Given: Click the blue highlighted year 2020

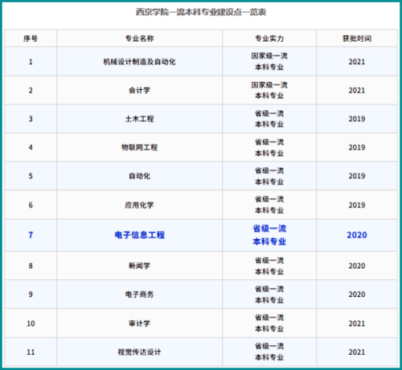Looking at the screenshot, I should [357, 235].
